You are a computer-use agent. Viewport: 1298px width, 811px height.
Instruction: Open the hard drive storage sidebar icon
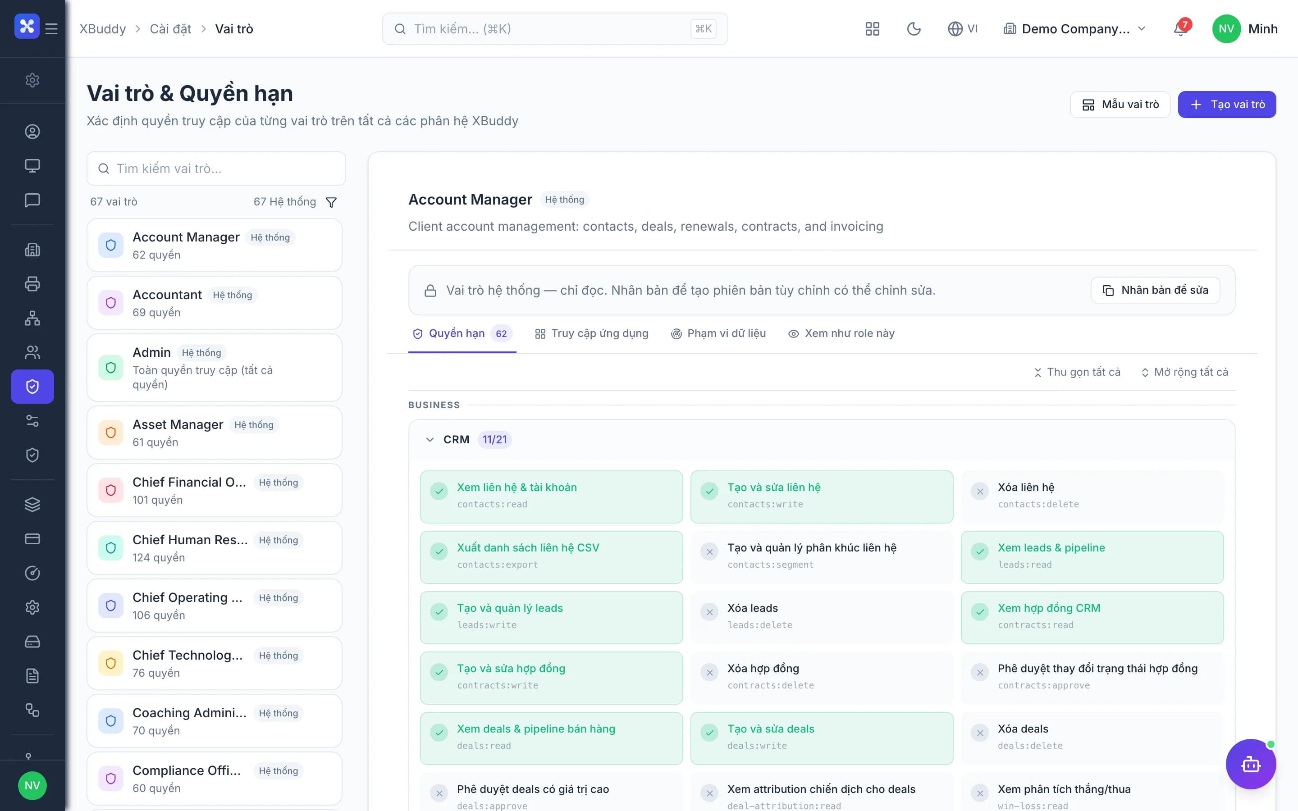coord(32,642)
